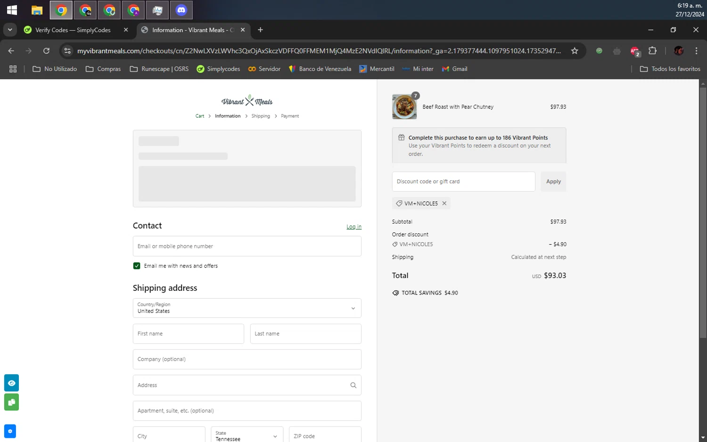This screenshot has width=707, height=442.
Task: Open a new browser tab
Action: (x=260, y=30)
